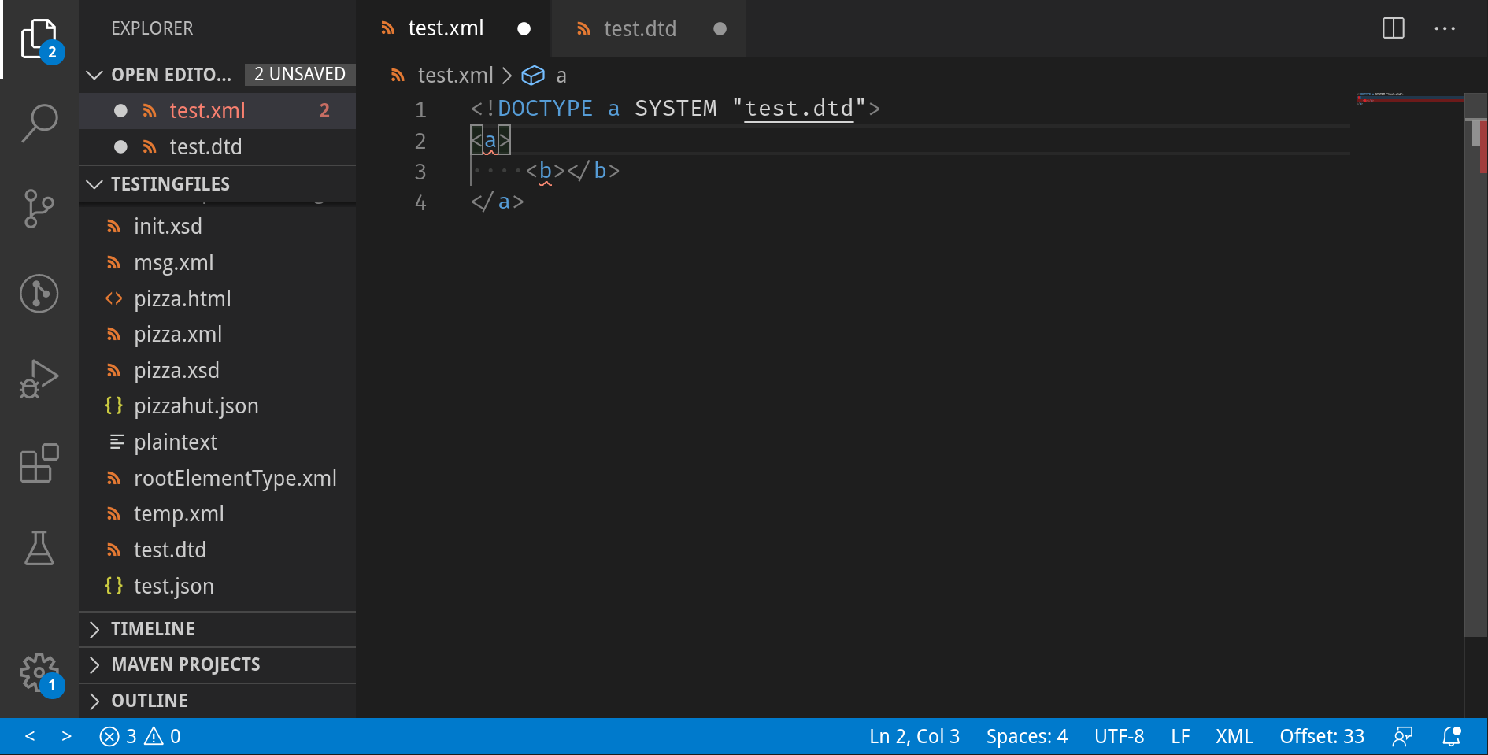Image resolution: width=1488 pixels, height=755 pixels.
Task: Open the Manage gear menu
Action: 39,674
